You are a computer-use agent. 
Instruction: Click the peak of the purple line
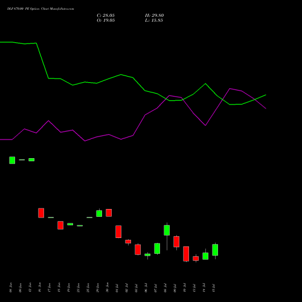[230, 89]
